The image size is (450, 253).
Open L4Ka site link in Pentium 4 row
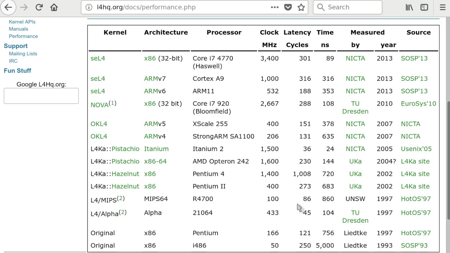[x=415, y=174]
